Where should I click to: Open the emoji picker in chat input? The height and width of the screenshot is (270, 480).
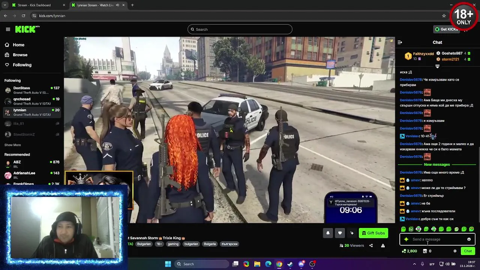pyautogui.click(x=469, y=239)
